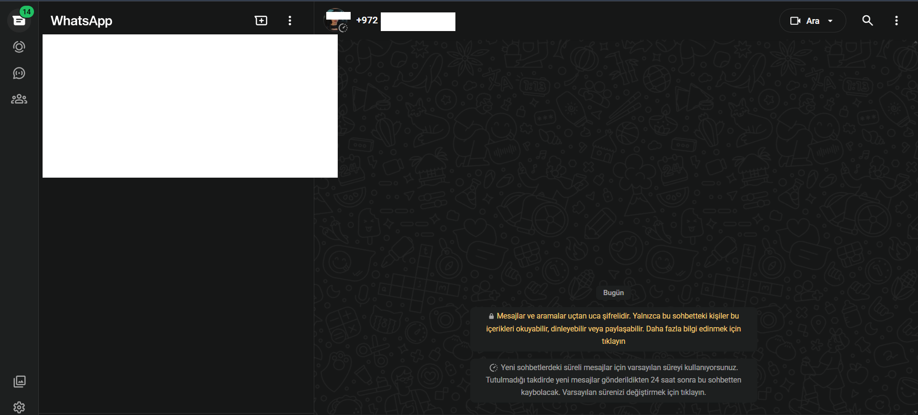The height and width of the screenshot is (415, 918).
Task: Click the +972 contact number header
Action: click(367, 20)
